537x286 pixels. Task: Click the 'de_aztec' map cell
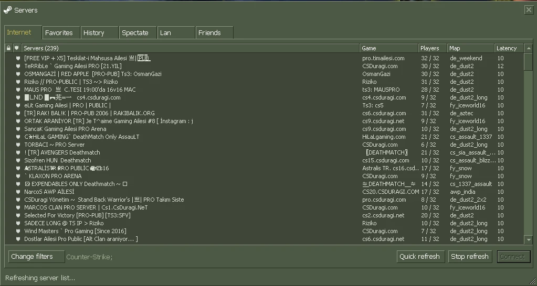461,113
